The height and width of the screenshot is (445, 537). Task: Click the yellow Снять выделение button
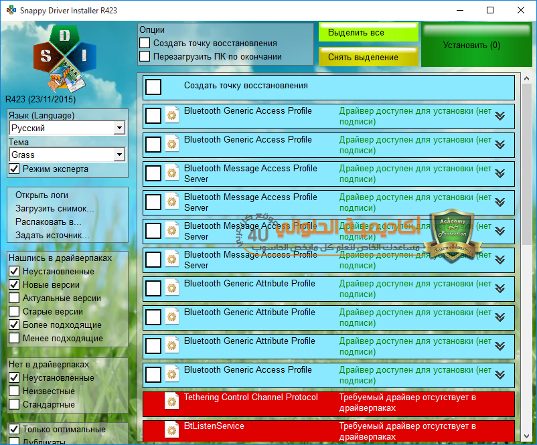click(368, 57)
